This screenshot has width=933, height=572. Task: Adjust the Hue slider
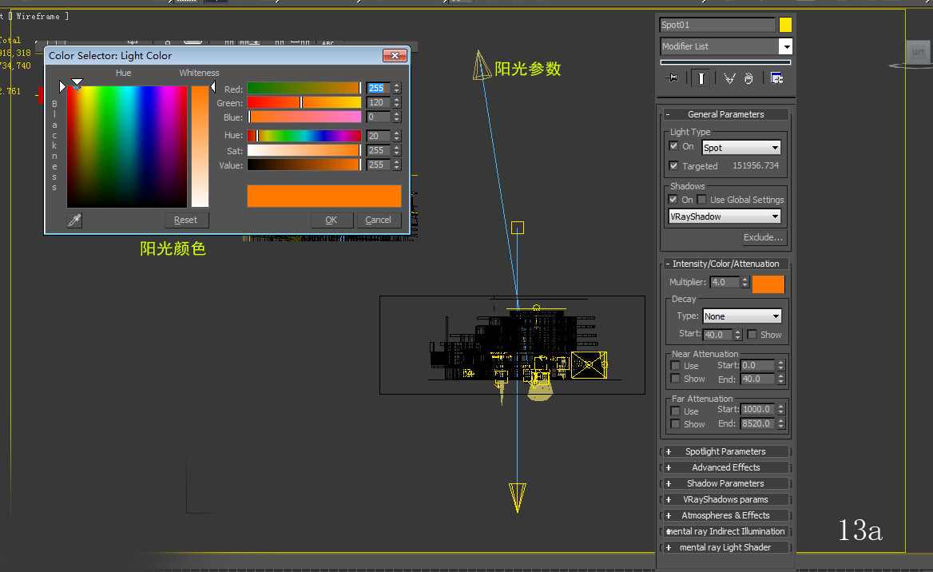click(304, 136)
